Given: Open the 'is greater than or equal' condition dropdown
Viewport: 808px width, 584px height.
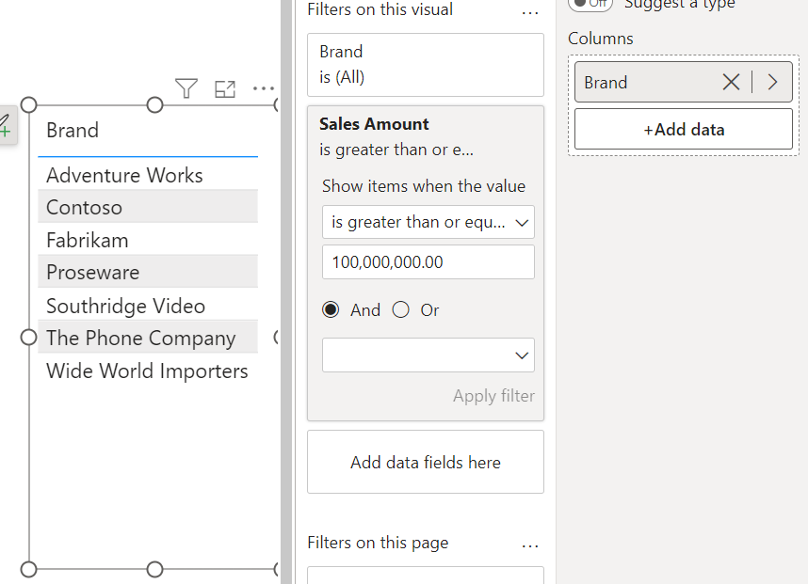Looking at the screenshot, I should pos(428,222).
